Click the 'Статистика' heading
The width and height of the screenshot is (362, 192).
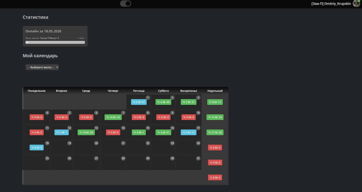pos(35,17)
